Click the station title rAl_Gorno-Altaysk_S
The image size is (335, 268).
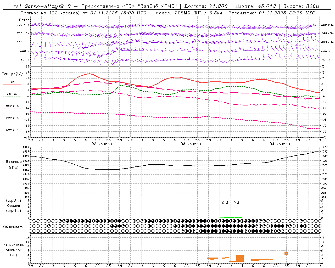click(x=42, y=7)
